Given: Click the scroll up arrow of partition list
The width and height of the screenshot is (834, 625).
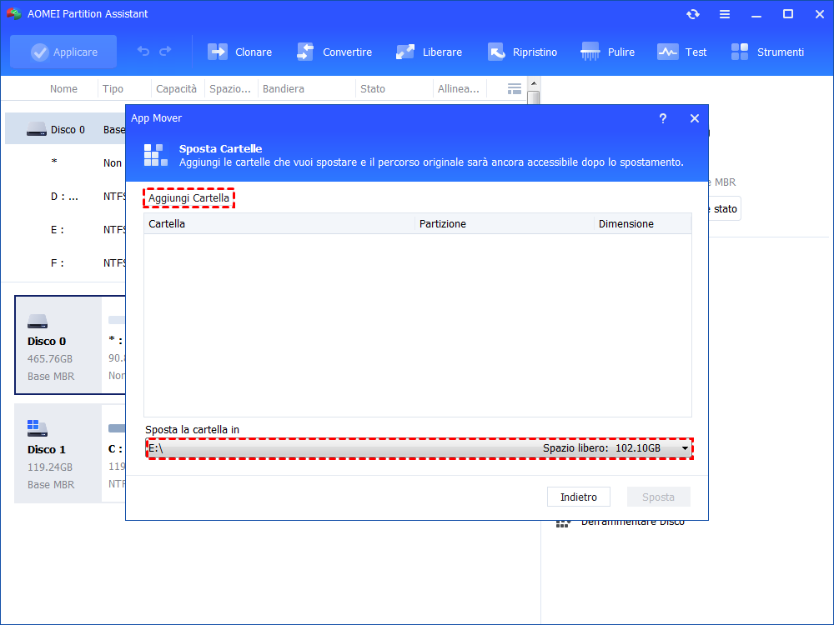Looking at the screenshot, I should coord(534,83).
